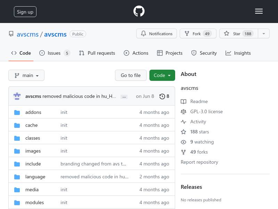
Task: Open the include folder
Action: pyautogui.click(x=33, y=164)
